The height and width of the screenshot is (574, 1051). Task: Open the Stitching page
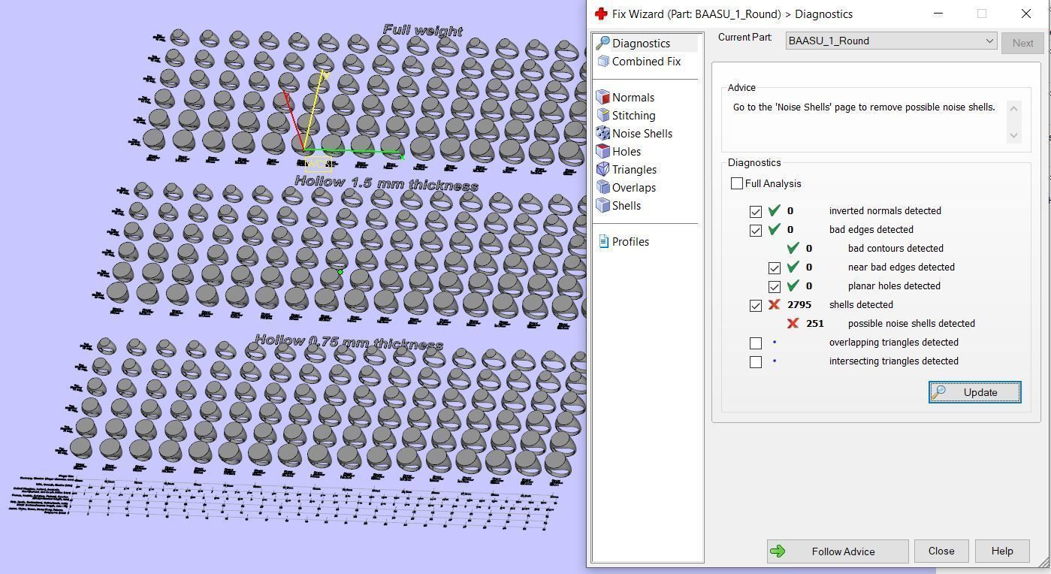[x=633, y=116]
